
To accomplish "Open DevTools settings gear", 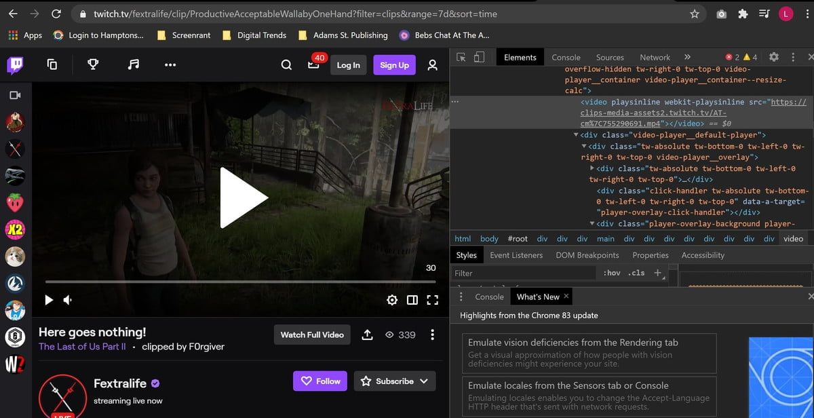I will coord(772,57).
